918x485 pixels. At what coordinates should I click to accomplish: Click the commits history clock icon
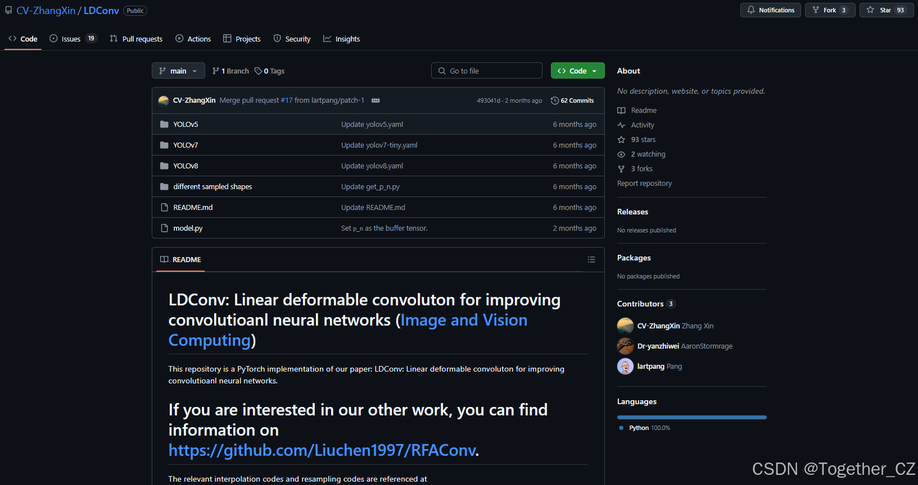[555, 100]
